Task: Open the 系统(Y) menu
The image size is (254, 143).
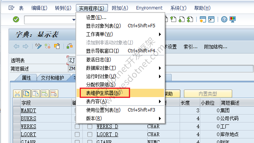Action: click(178, 8)
